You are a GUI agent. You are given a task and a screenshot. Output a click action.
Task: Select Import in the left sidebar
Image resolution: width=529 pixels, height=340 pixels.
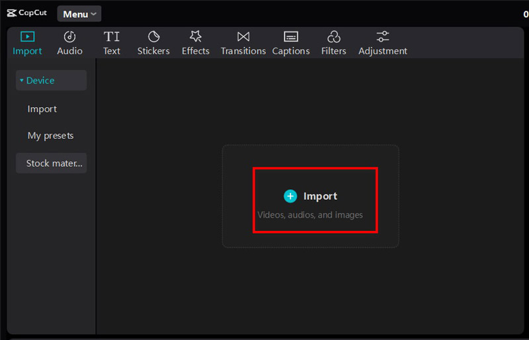pos(42,109)
